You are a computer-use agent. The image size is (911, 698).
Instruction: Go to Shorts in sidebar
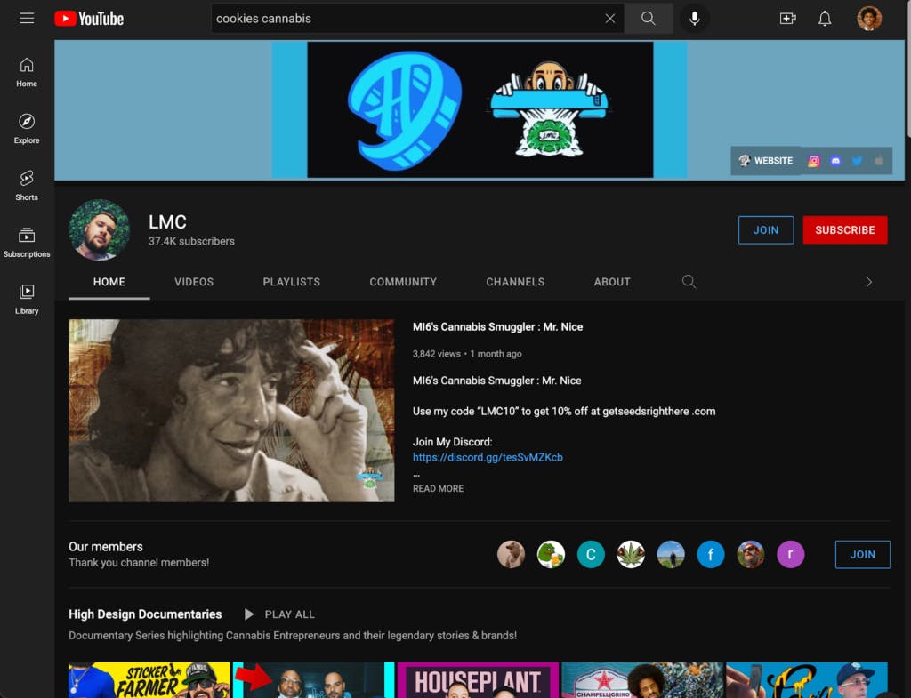click(x=27, y=185)
